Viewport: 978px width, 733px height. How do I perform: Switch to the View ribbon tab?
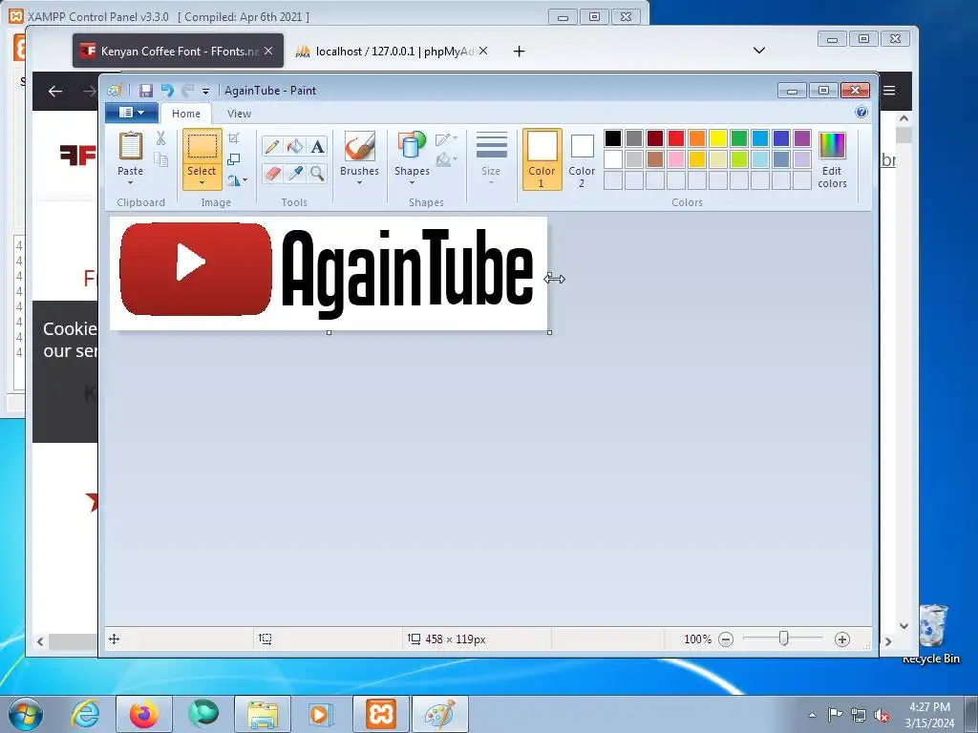point(239,114)
